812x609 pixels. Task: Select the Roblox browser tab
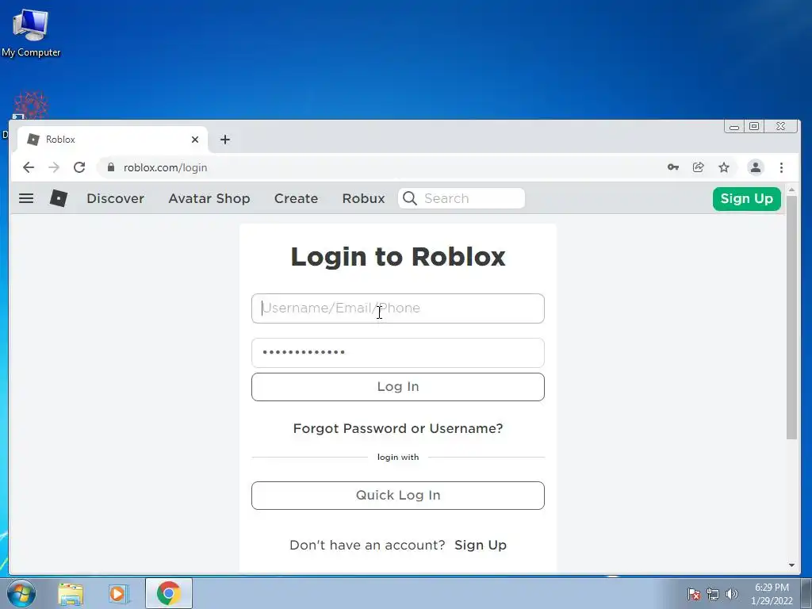click(x=113, y=140)
